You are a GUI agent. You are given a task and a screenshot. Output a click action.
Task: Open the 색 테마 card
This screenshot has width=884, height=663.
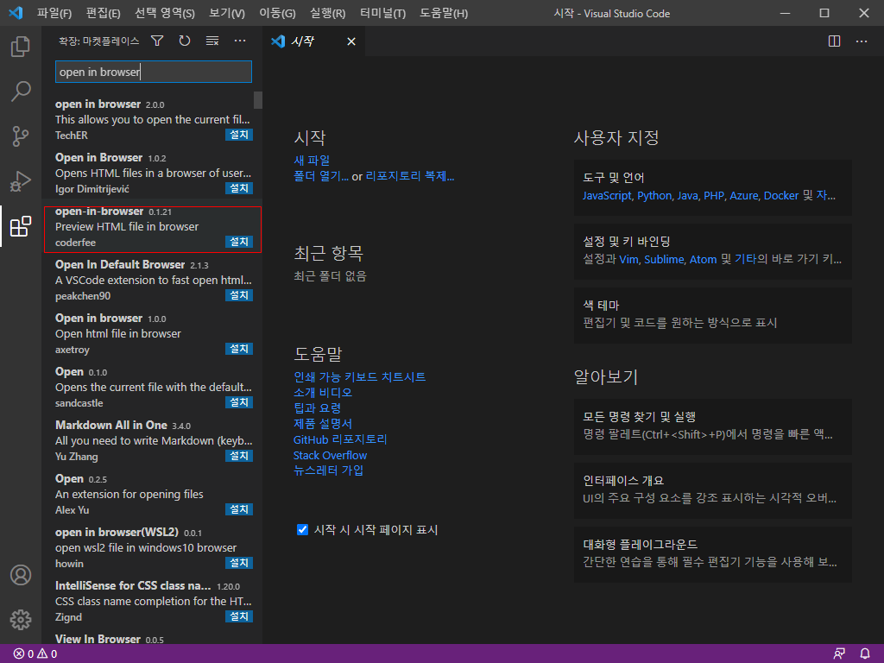click(712, 315)
